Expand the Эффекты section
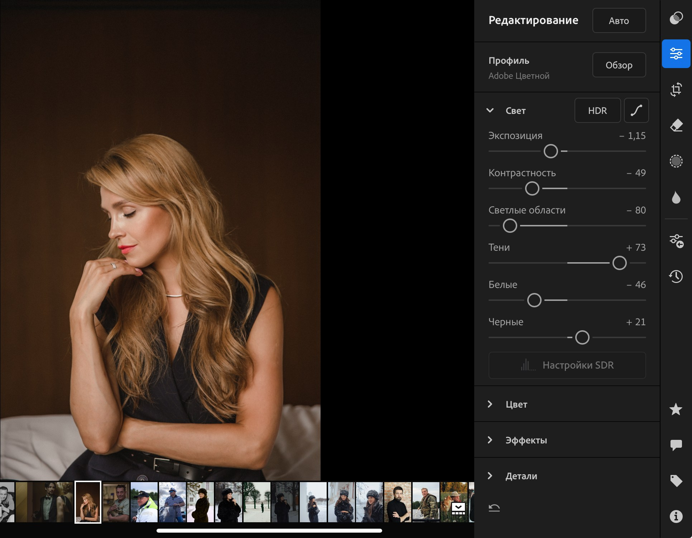This screenshot has width=692, height=538. click(490, 440)
